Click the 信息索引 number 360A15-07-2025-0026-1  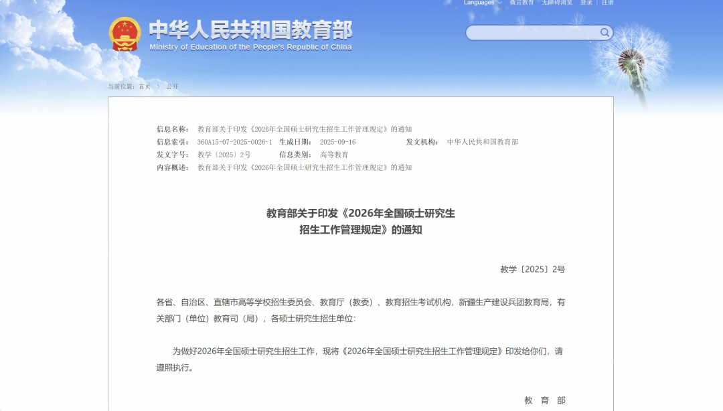(234, 142)
